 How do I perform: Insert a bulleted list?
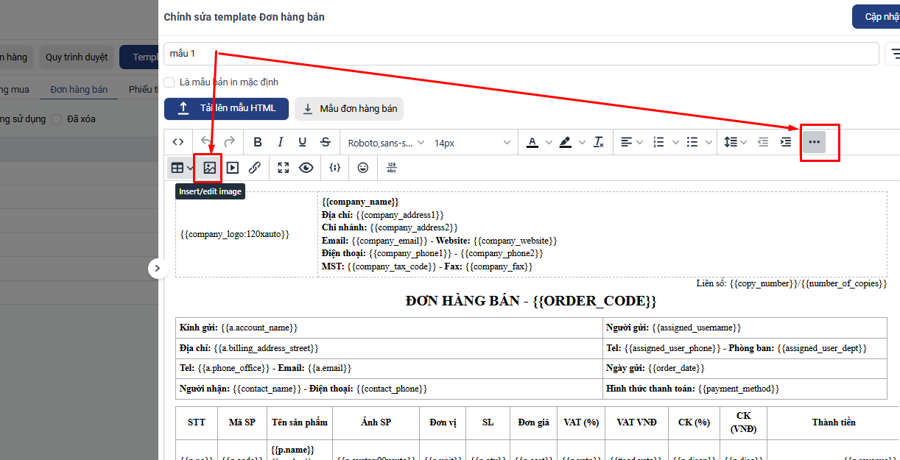[x=692, y=142]
